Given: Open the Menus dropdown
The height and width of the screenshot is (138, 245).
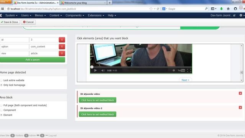Looking at the screenshot, I should point(40,15).
